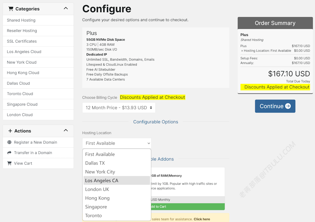Click the blue Continue button
The image size is (315, 222).
click(275, 106)
